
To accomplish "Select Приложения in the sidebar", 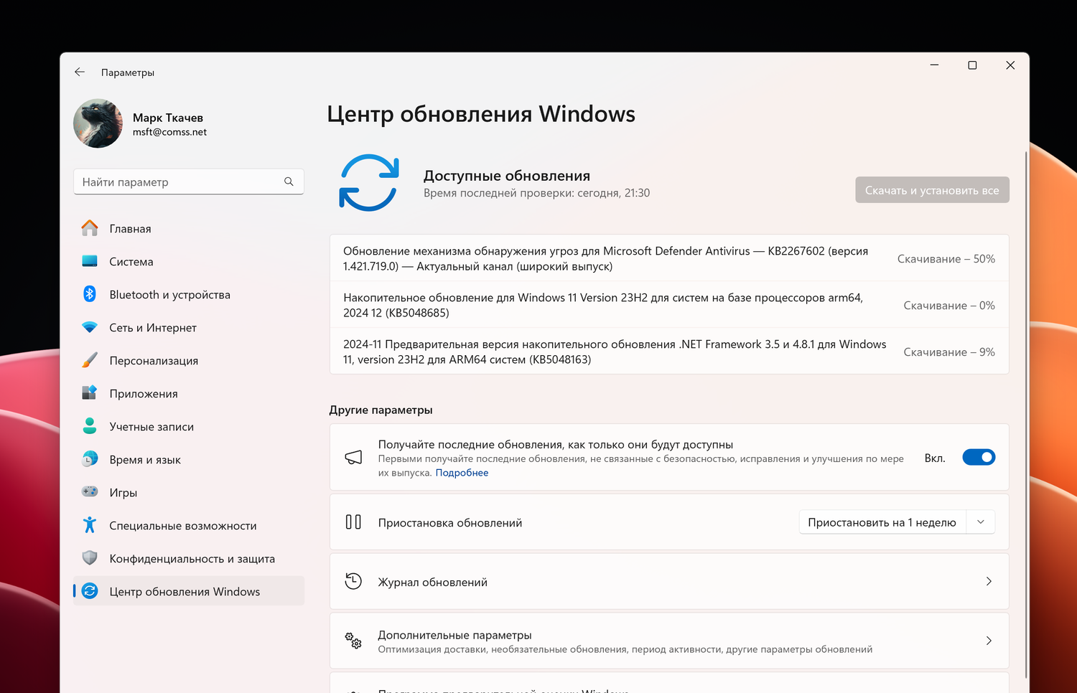I will click(144, 394).
